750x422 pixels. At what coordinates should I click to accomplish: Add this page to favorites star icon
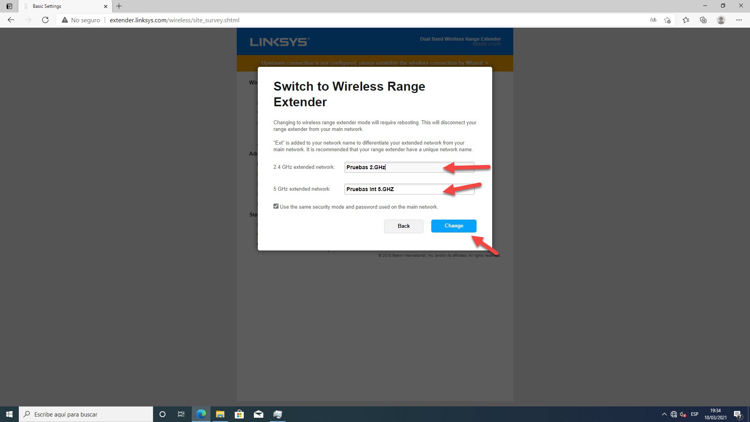point(667,20)
